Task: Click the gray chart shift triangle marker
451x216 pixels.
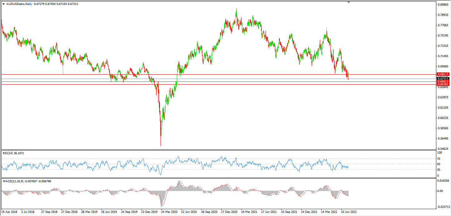Action: [349, 2]
